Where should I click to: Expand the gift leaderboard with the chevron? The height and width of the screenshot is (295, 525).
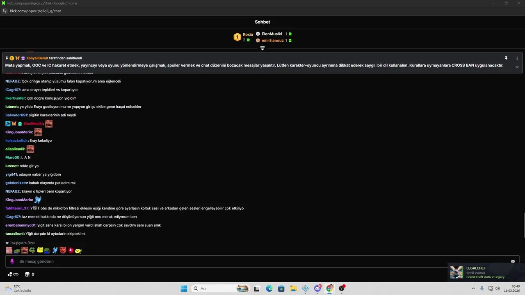click(x=262, y=48)
